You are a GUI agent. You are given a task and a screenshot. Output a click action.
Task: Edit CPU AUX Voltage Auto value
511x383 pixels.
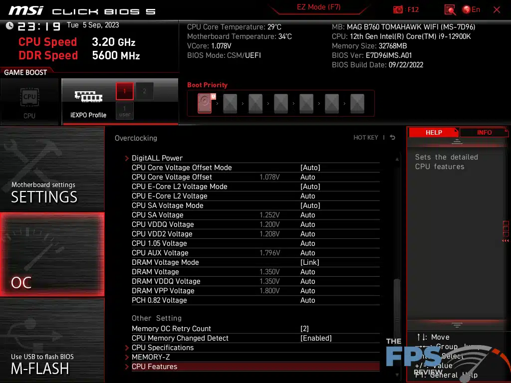[x=307, y=252]
